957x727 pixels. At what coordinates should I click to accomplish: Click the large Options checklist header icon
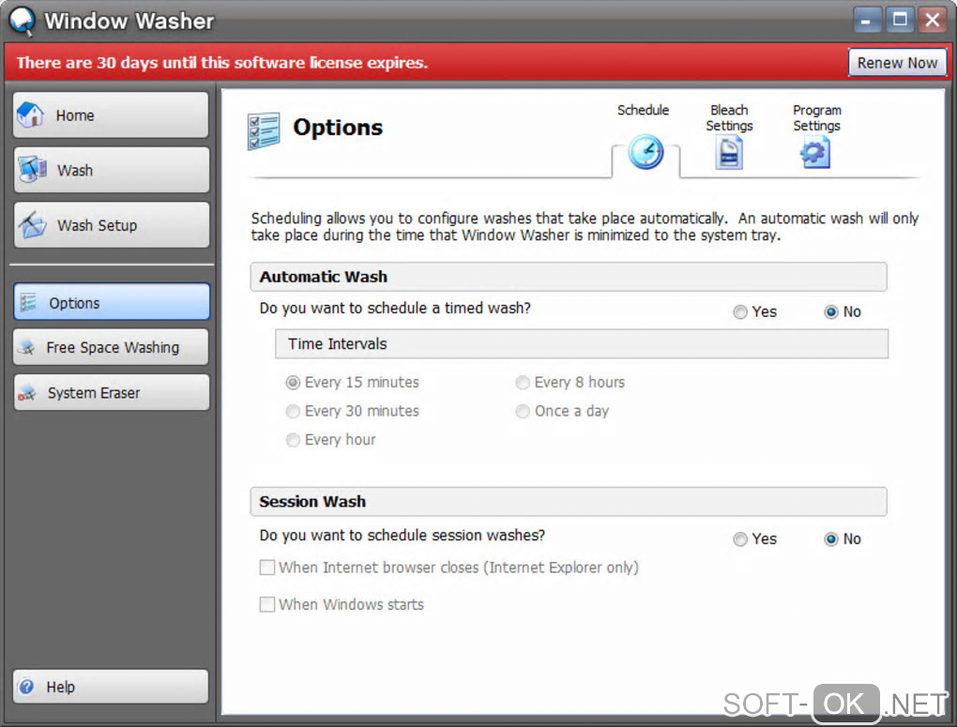(x=264, y=130)
